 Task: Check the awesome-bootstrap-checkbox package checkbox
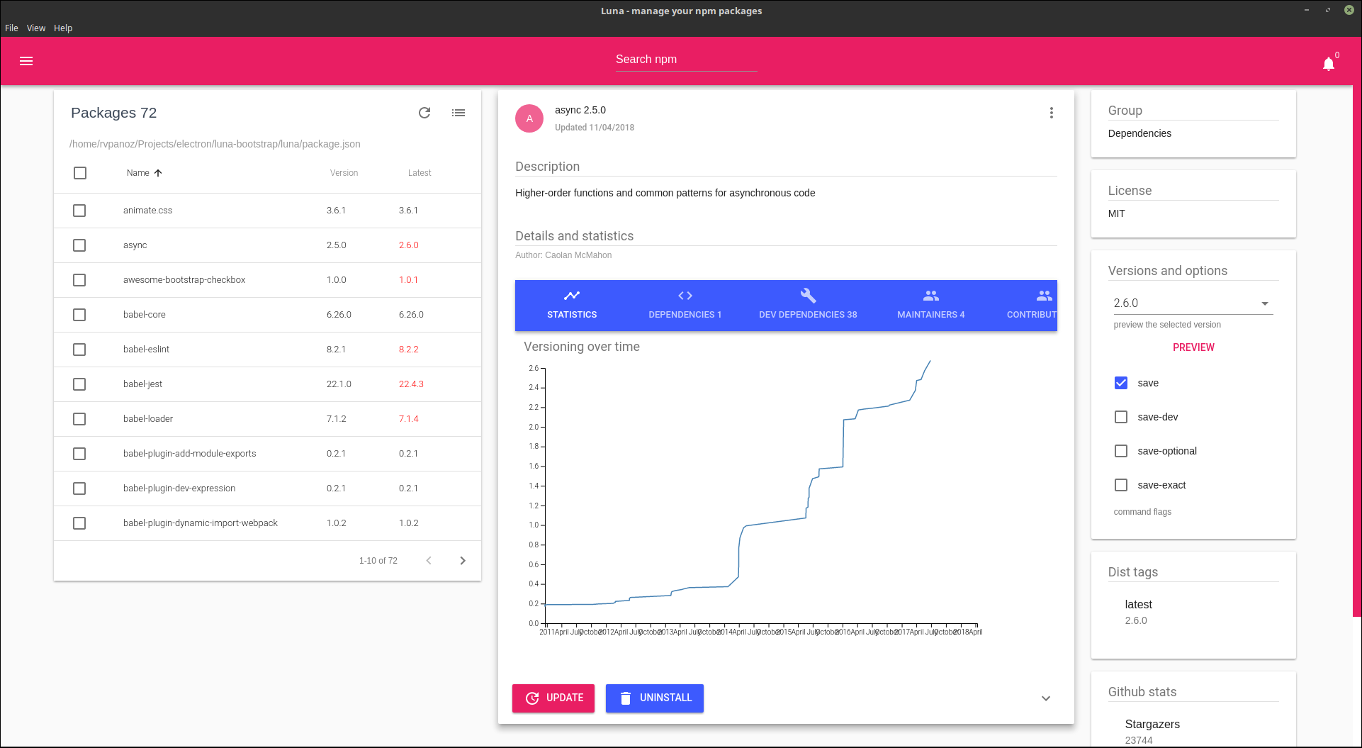(79, 280)
